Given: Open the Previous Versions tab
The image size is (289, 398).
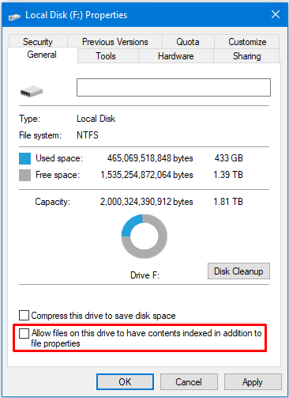Looking at the screenshot, I should tap(115, 42).
